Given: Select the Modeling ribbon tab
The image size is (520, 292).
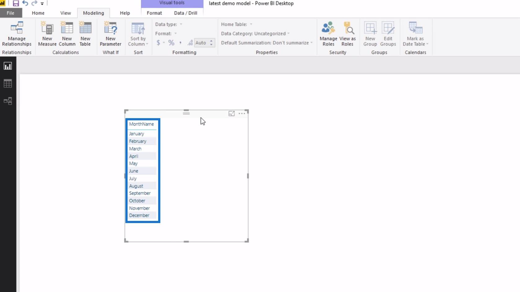Looking at the screenshot, I should [x=93, y=13].
